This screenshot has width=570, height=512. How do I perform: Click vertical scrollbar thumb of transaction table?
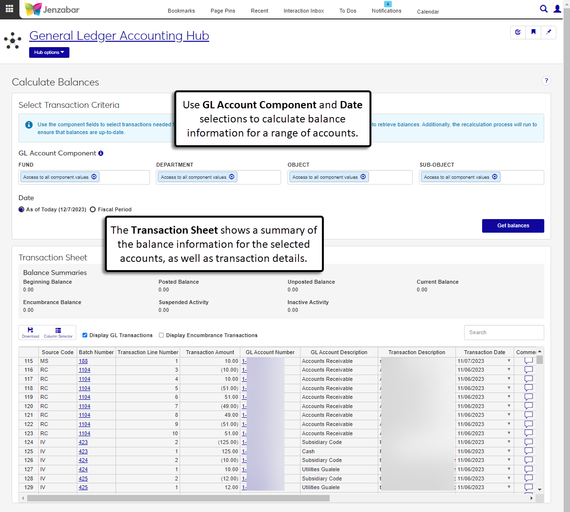[x=540, y=359]
